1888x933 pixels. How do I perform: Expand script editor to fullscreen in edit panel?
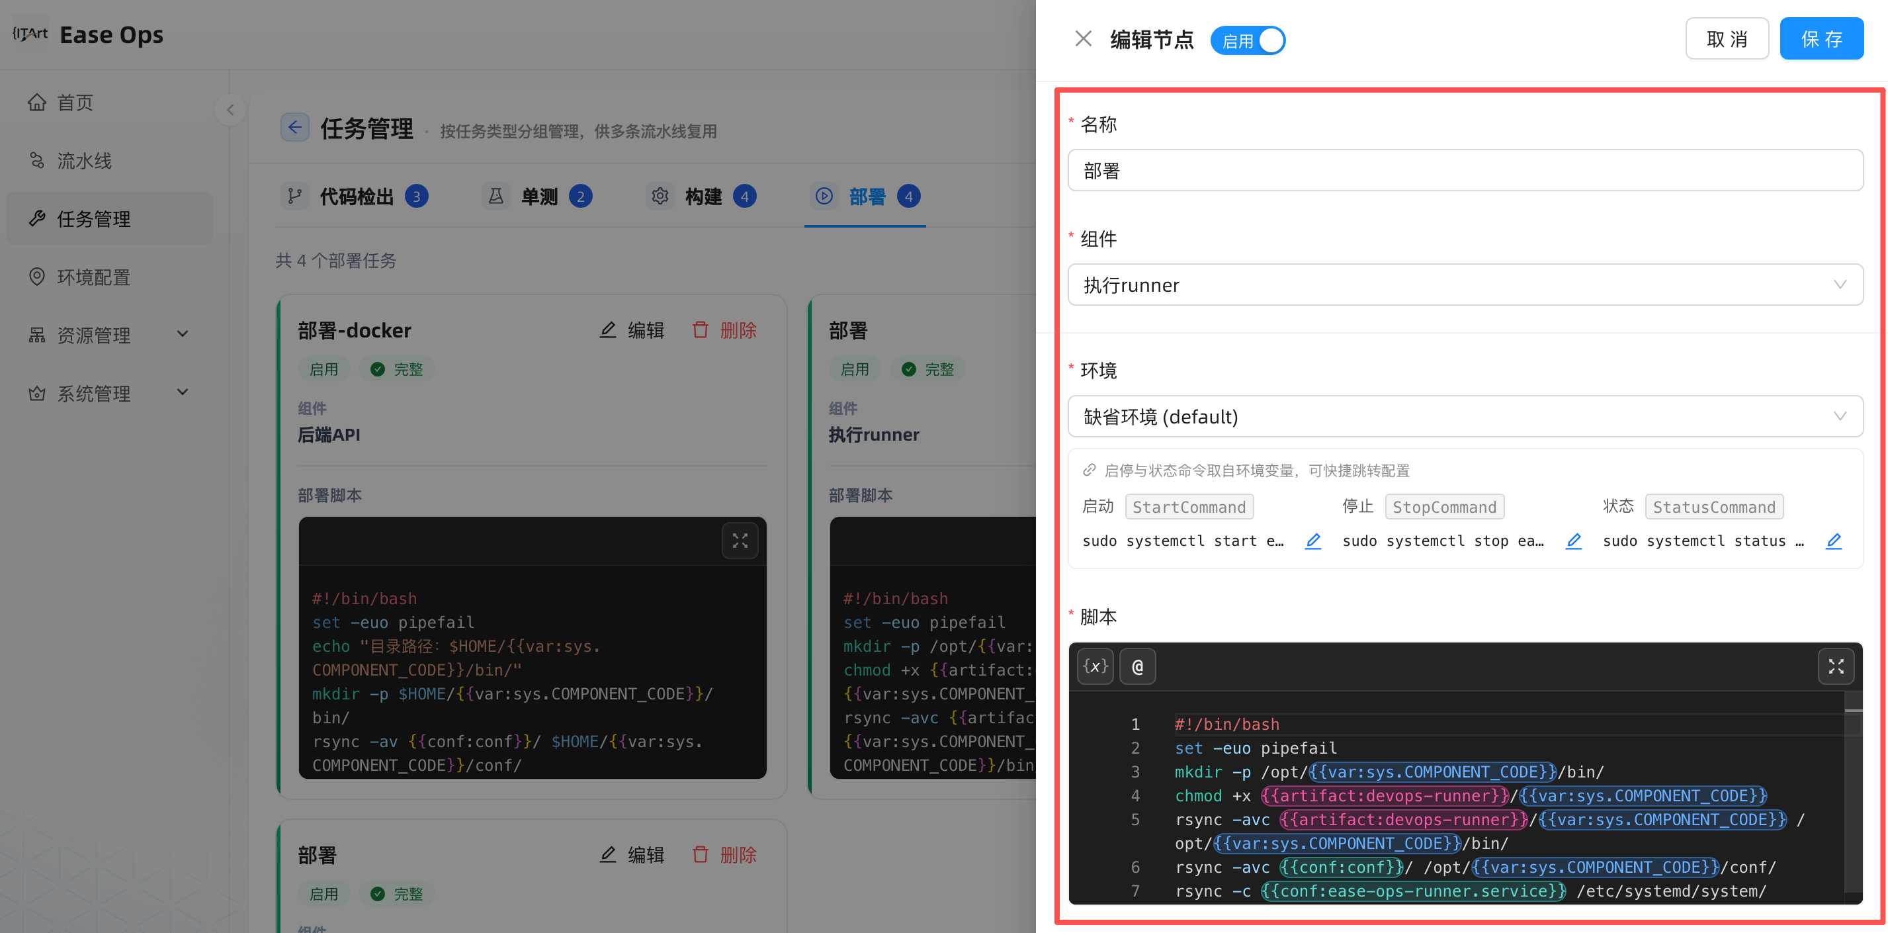point(1836,666)
